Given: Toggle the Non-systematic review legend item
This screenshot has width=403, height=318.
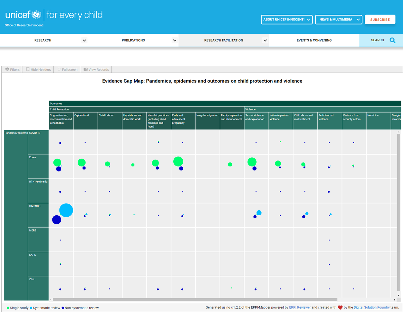Looking at the screenshot, I should coord(80,308).
